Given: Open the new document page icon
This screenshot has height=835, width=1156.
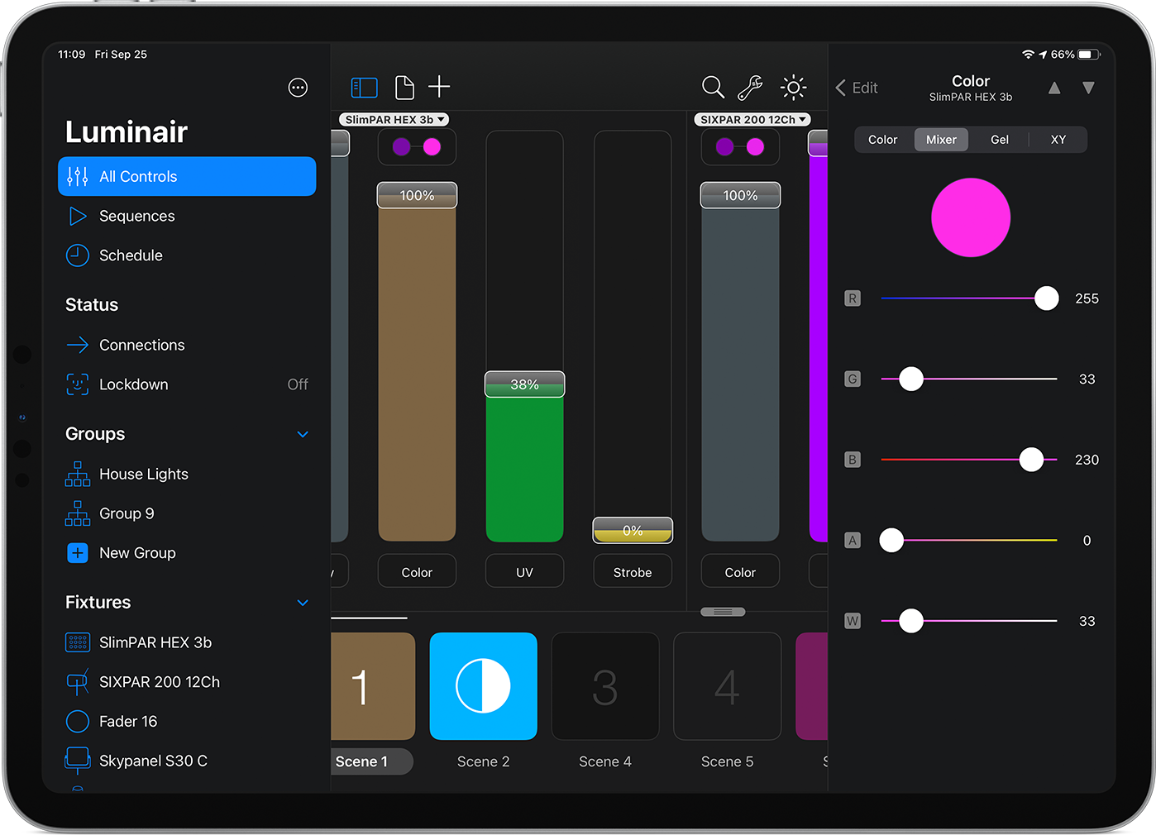Looking at the screenshot, I should pos(404,88).
